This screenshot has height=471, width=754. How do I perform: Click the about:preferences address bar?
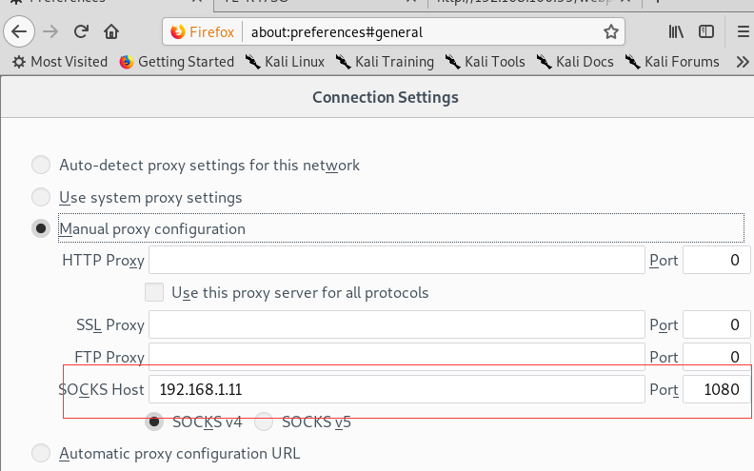click(419, 31)
